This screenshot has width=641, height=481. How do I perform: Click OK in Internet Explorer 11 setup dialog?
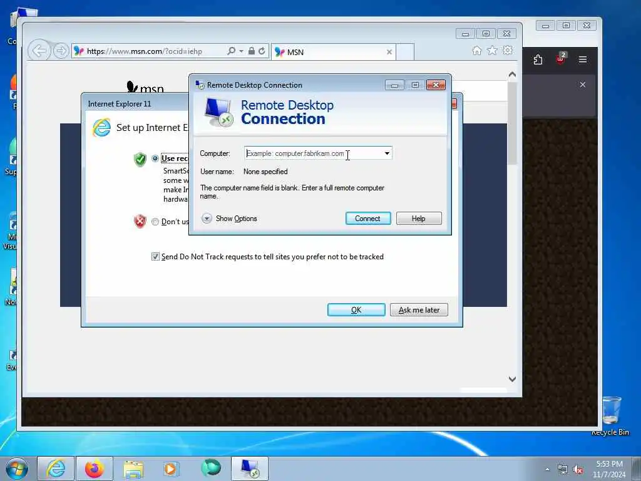(x=356, y=310)
